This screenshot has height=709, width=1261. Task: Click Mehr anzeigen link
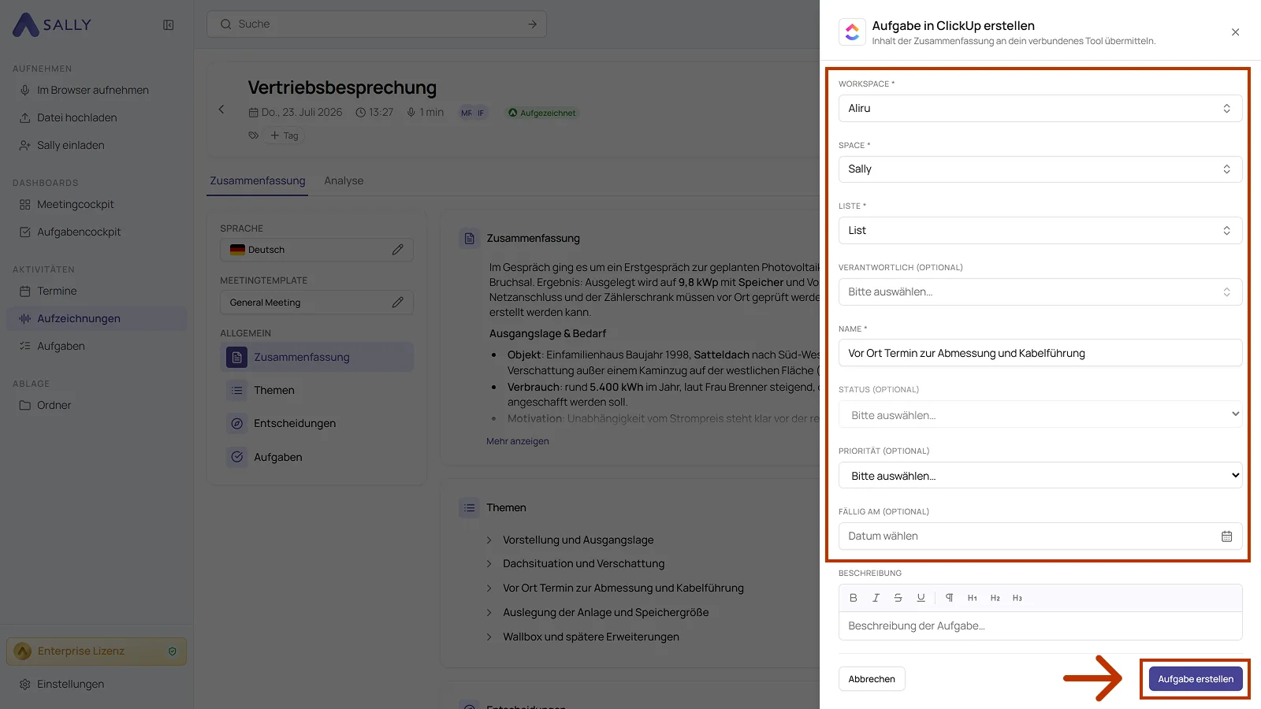[518, 442]
